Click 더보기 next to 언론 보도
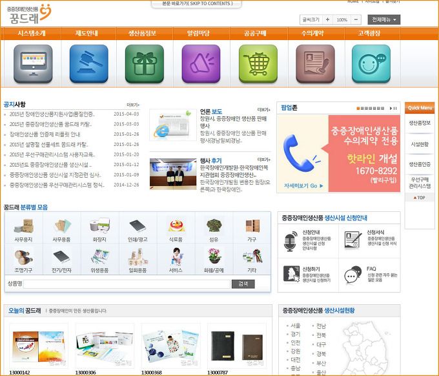439x376 pixels. pos(264,110)
